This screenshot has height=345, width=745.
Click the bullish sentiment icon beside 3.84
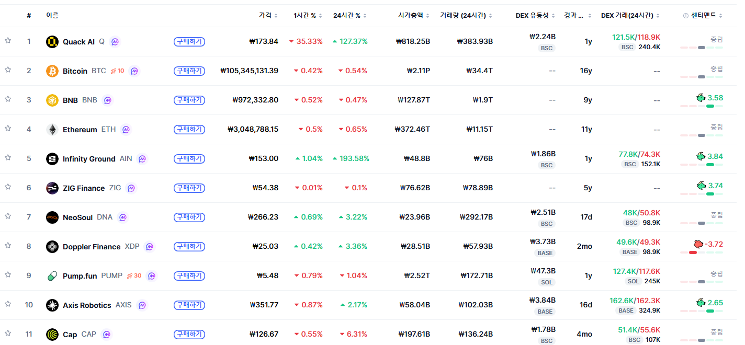(x=701, y=156)
